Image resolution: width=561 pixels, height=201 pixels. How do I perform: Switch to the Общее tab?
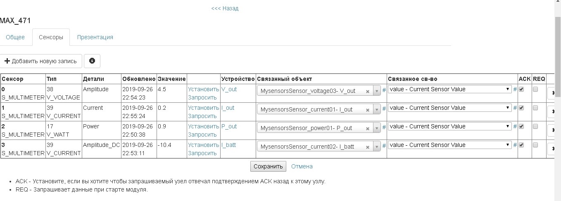15,37
